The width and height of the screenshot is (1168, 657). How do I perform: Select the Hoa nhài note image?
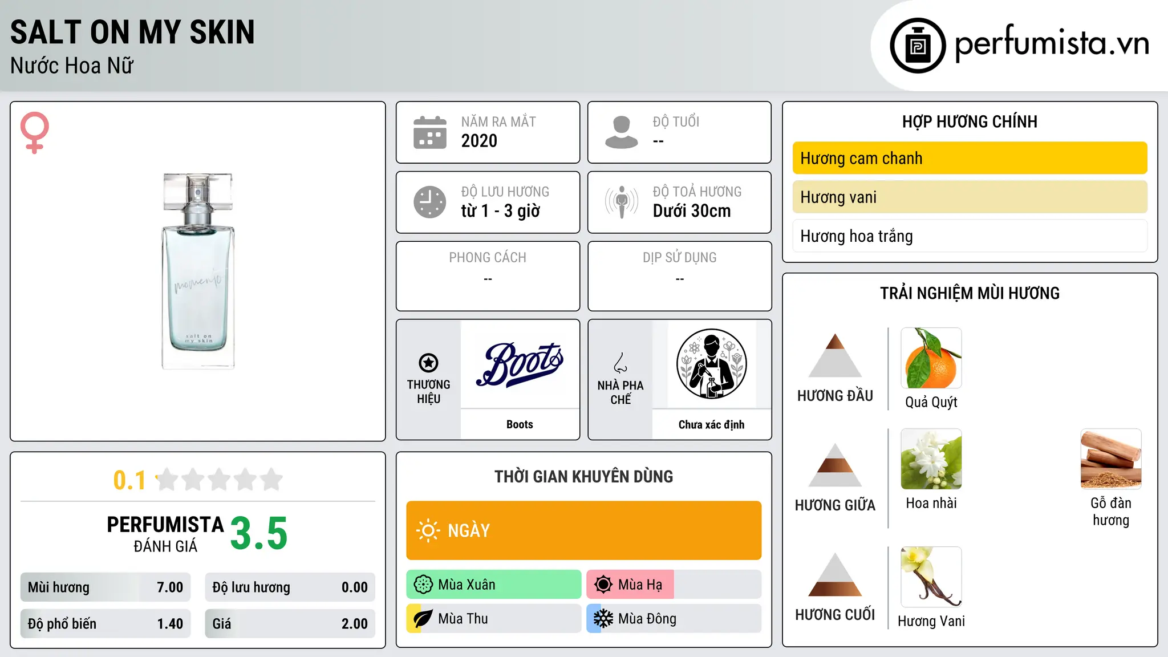pos(931,459)
